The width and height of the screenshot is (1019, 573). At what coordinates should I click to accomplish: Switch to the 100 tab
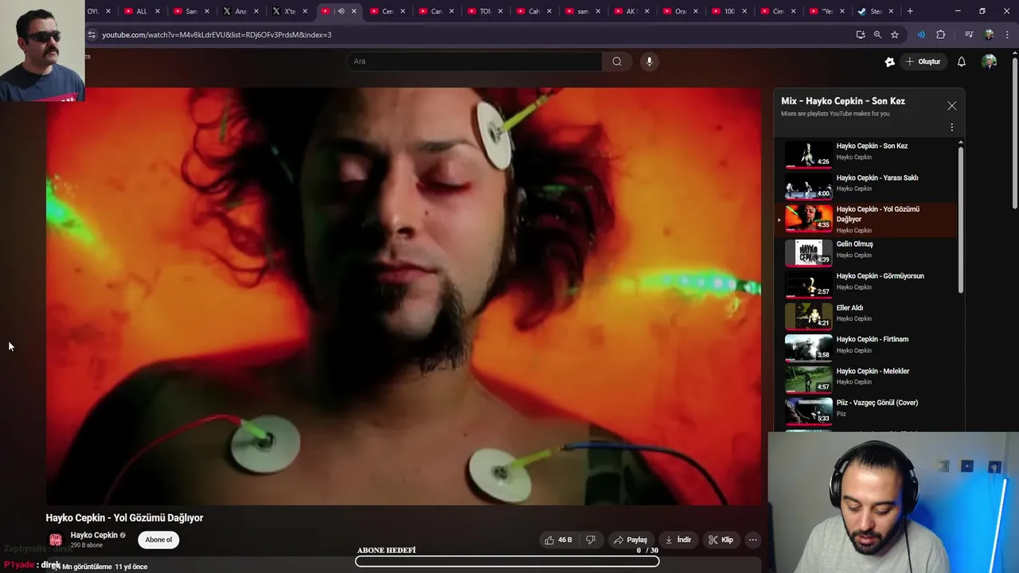729,11
